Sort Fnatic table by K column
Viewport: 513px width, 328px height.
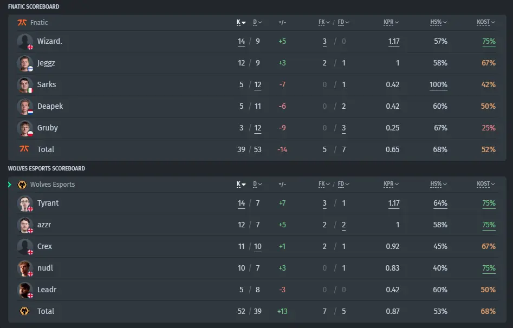click(x=241, y=22)
